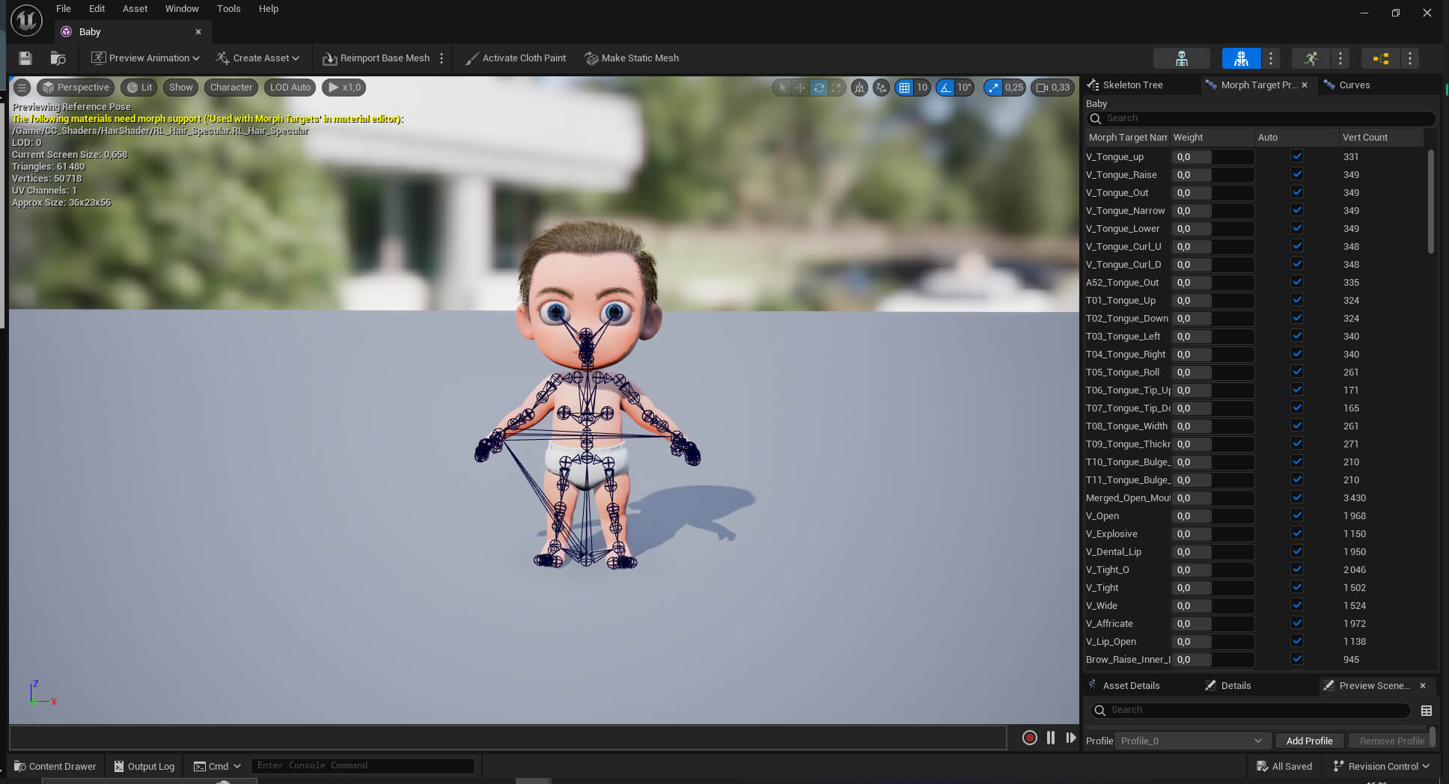Open the Asset menu
Image resolution: width=1449 pixels, height=784 pixels.
pyautogui.click(x=135, y=9)
